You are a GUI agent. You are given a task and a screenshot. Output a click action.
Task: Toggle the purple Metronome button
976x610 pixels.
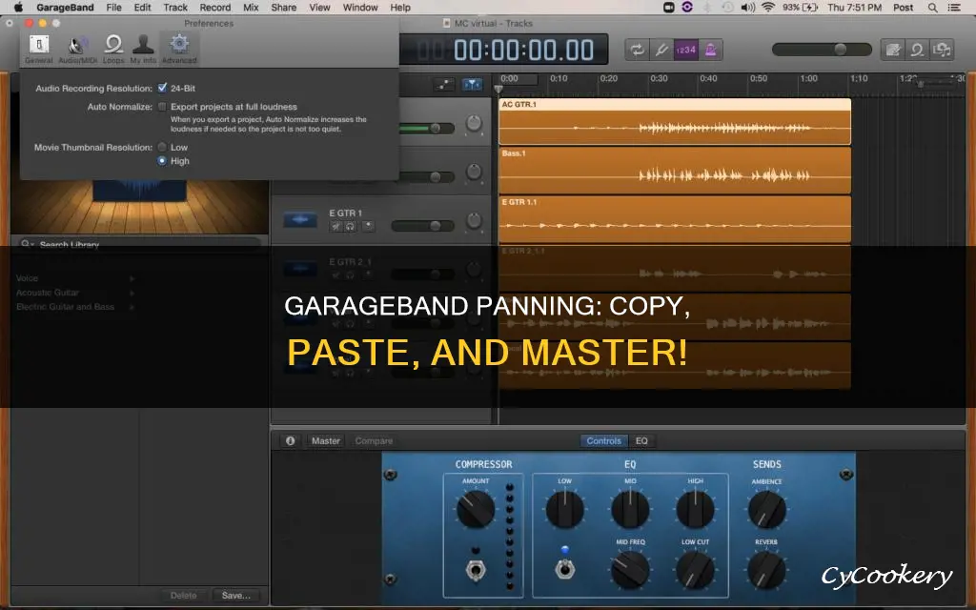click(x=710, y=50)
